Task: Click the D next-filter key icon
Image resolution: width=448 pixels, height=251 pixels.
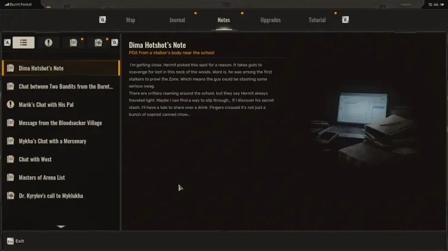Action: 114,42
